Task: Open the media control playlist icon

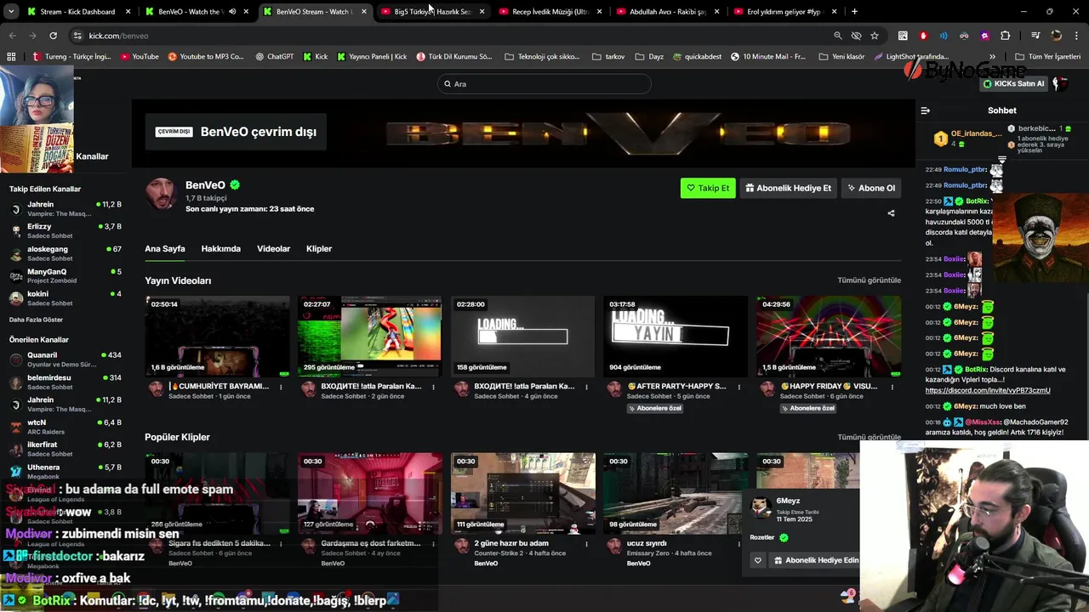Action: tap(1035, 36)
